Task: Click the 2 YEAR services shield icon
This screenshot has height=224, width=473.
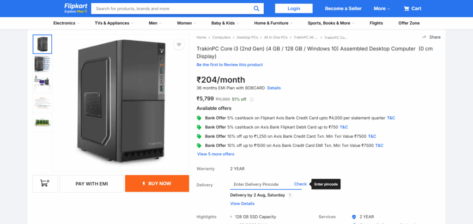Action: (354, 217)
